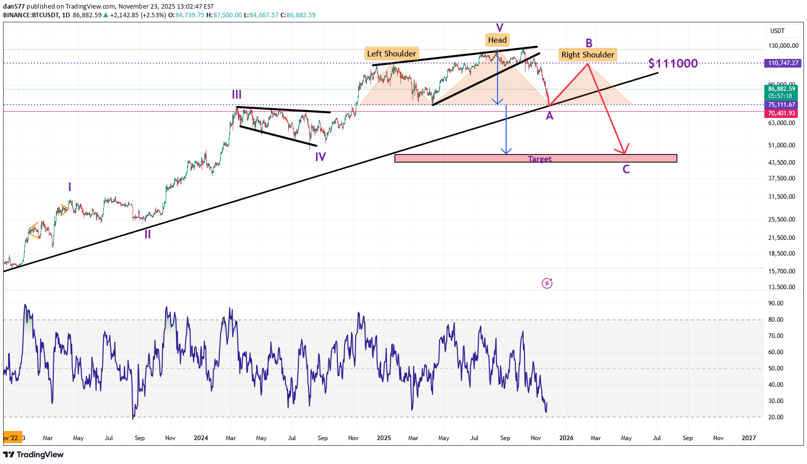
Task: Click the $111000 price text annotation
Action: click(x=673, y=64)
